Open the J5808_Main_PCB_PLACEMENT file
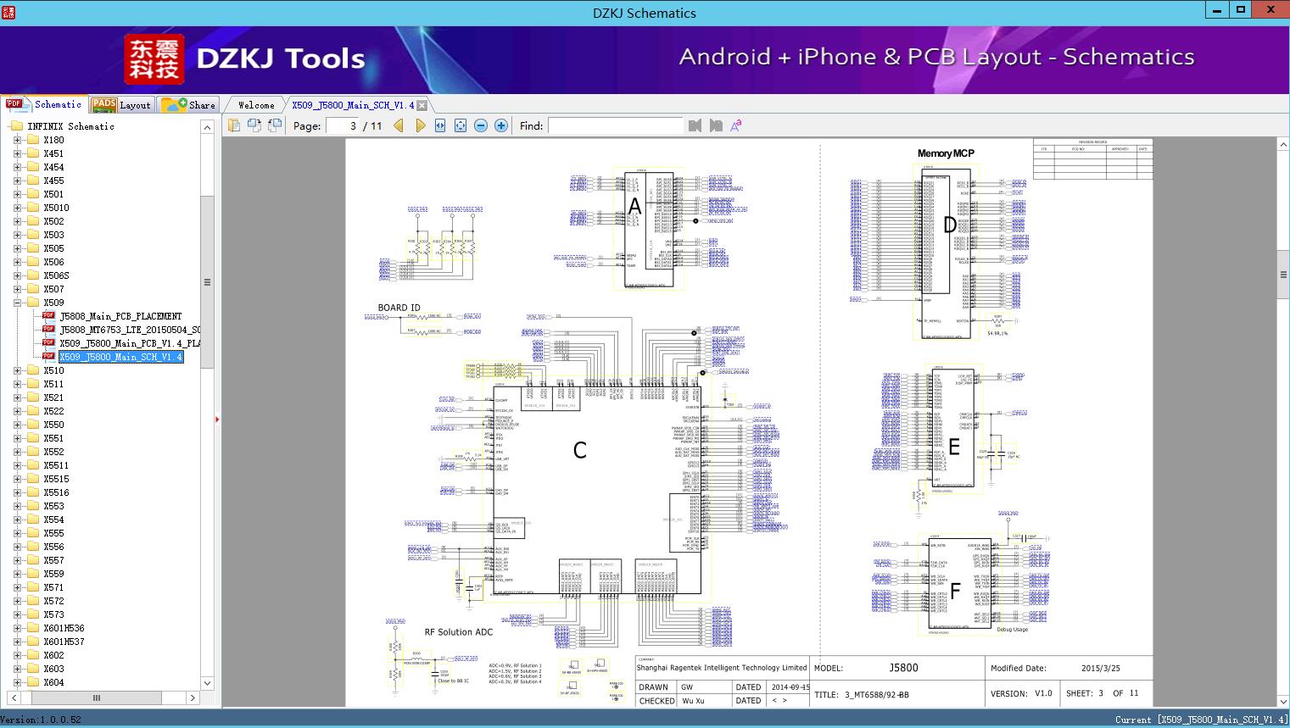Screen dimensions: 1290x728 tap(120, 316)
